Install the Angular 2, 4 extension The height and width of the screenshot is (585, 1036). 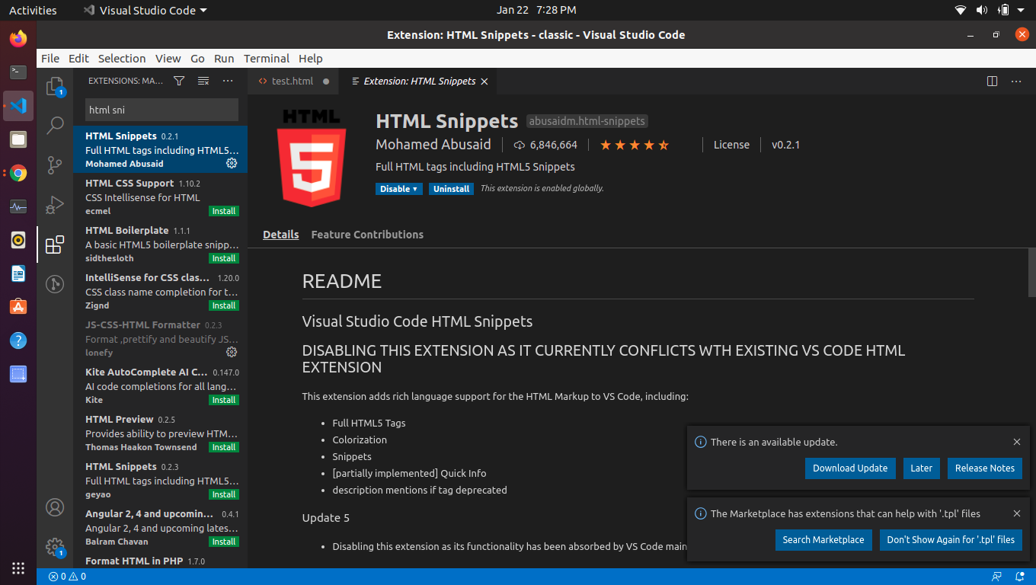pos(224,542)
